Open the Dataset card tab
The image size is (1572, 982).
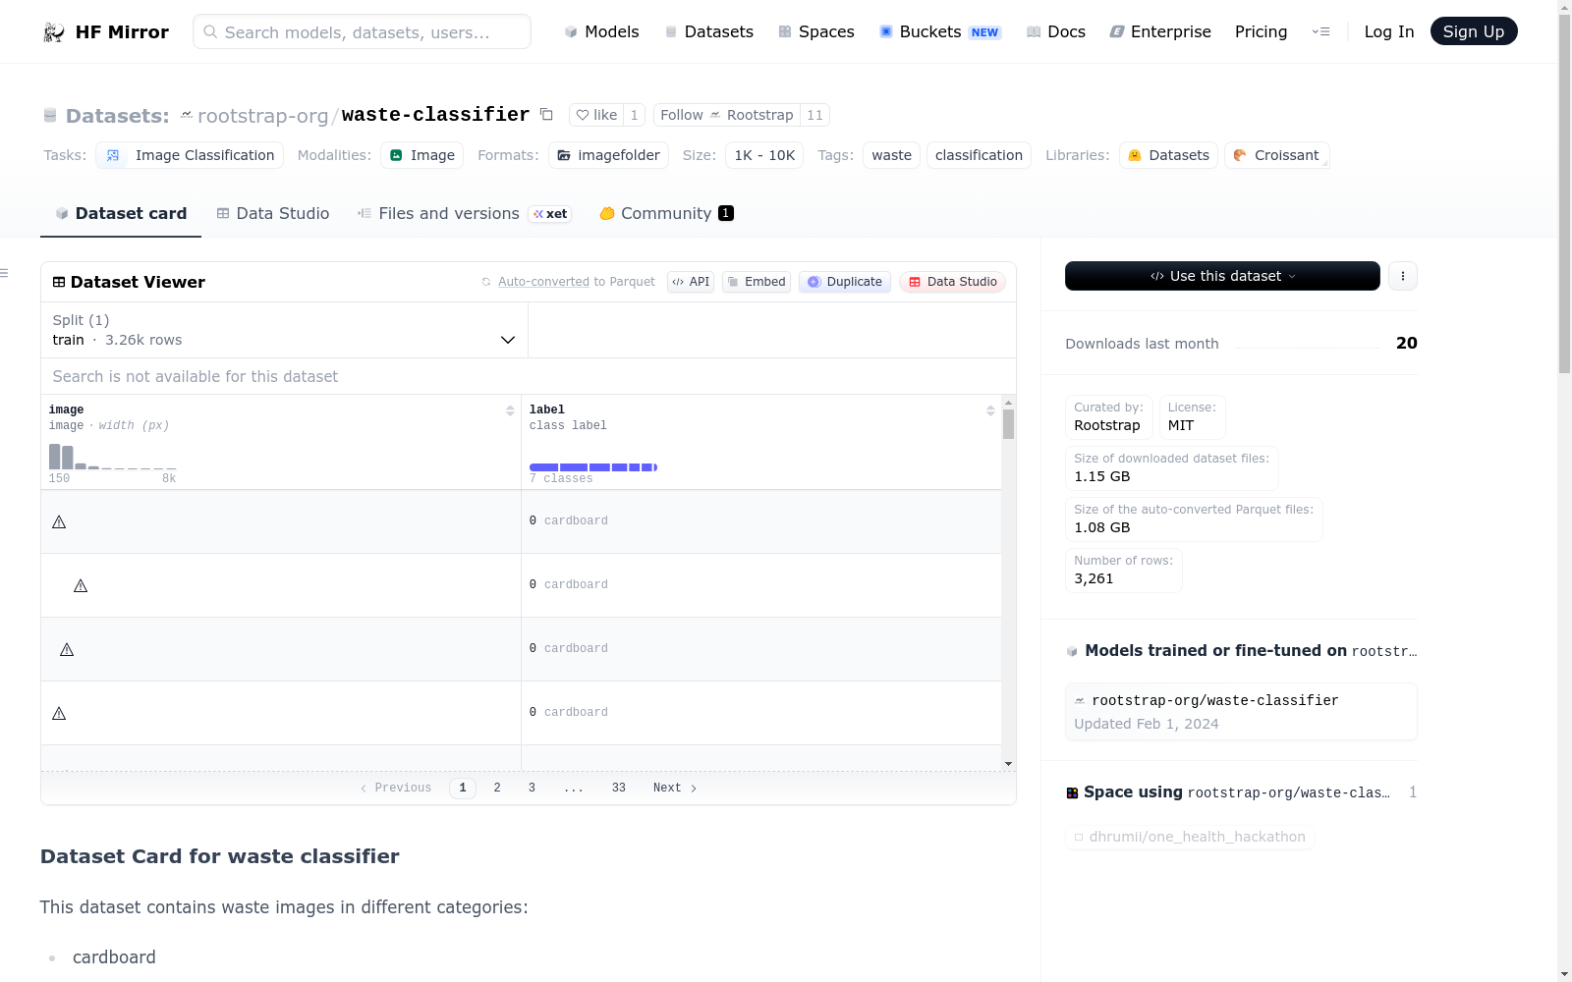(x=121, y=213)
